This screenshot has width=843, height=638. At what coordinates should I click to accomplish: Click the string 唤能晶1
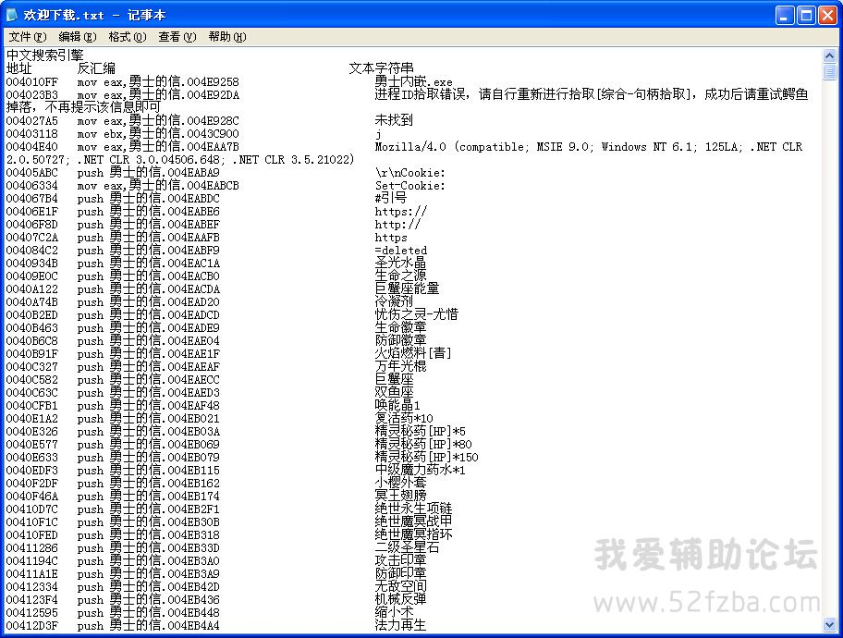(x=397, y=405)
